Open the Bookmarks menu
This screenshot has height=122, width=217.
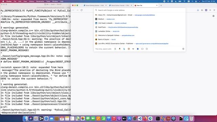40,1
